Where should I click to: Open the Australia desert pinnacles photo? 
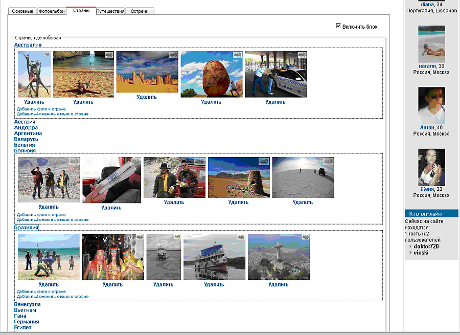147,72
